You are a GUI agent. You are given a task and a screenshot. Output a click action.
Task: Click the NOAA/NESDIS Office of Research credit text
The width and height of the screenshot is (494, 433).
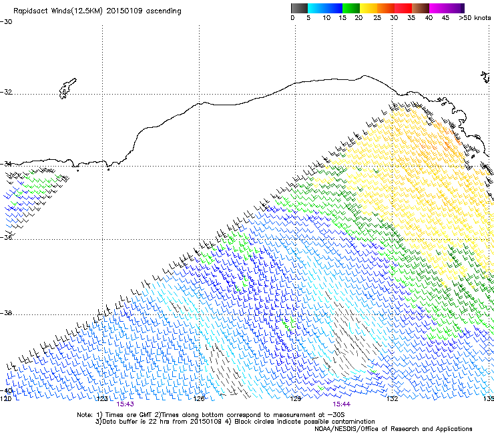(x=393, y=428)
